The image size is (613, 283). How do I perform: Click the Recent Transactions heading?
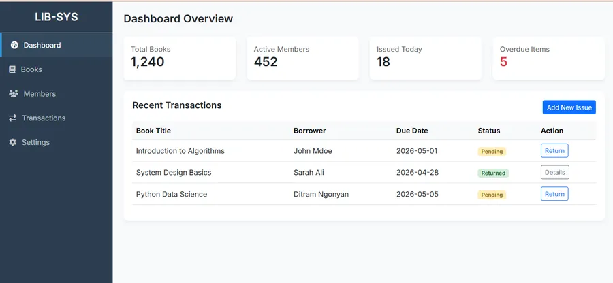coord(177,105)
